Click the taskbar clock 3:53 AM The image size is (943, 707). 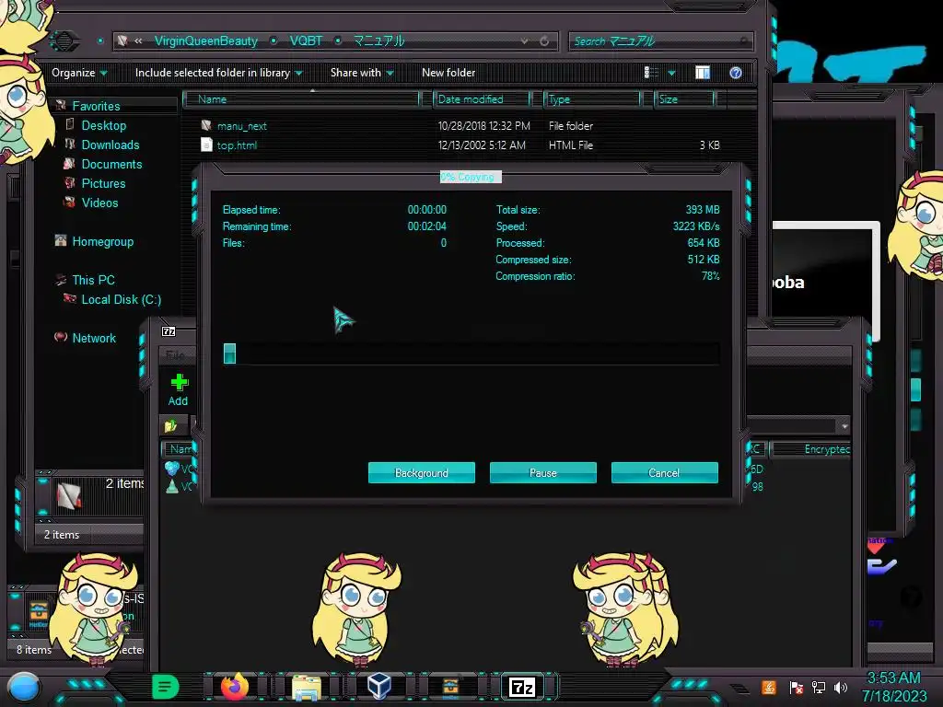pyautogui.click(x=893, y=678)
